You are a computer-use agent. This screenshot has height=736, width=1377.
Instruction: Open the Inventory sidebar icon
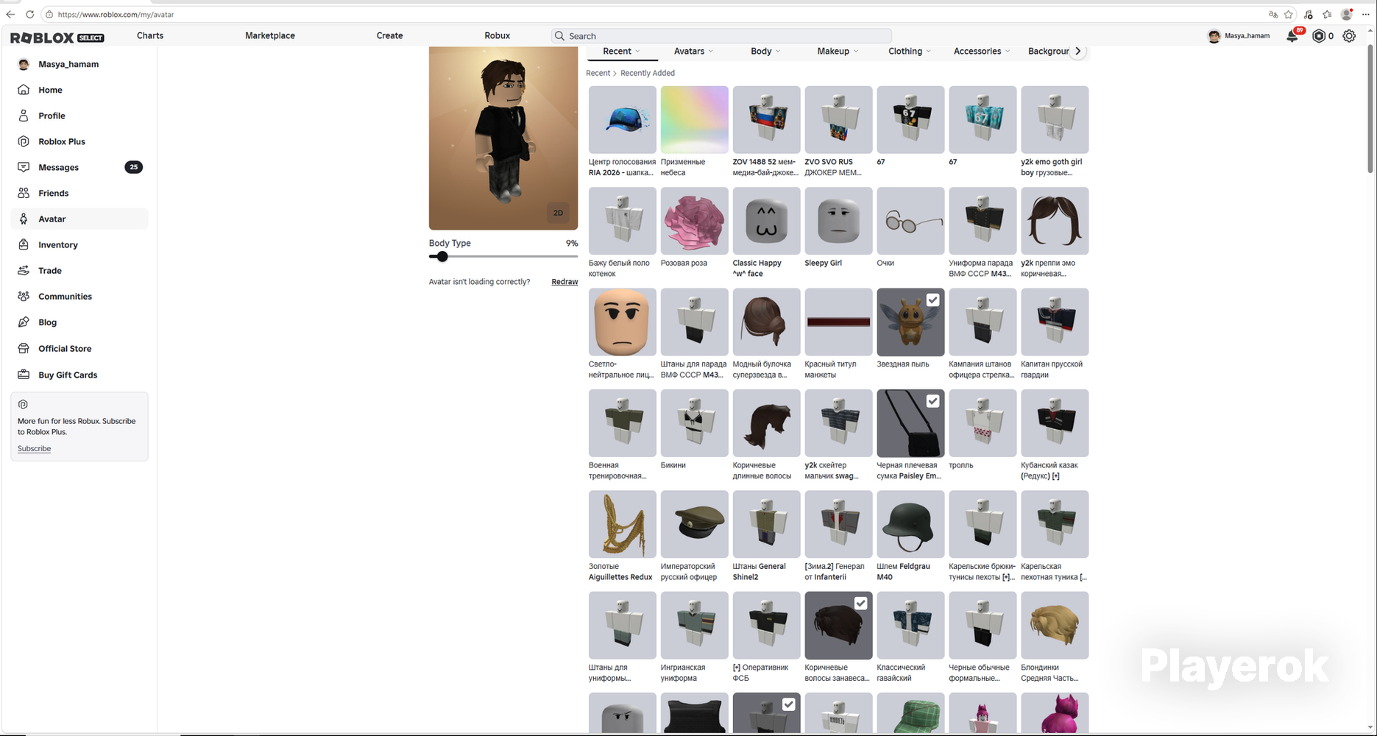tap(24, 244)
